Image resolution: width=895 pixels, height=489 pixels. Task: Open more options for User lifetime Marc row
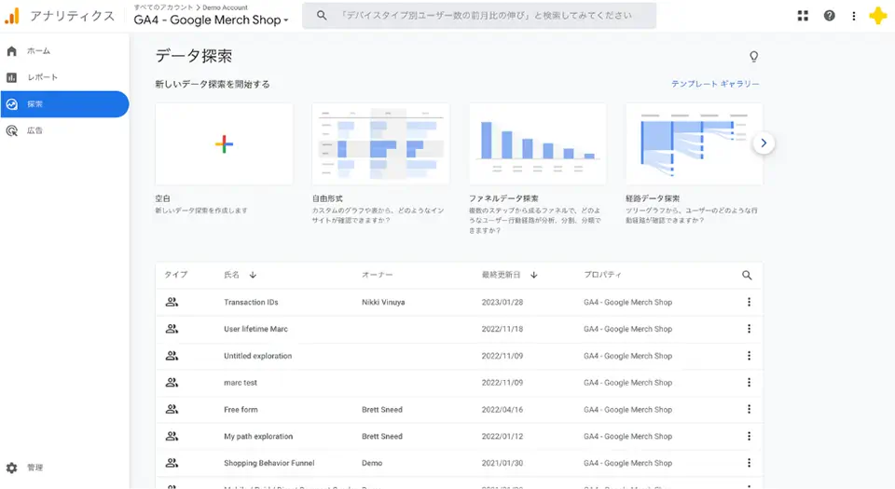[x=749, y=329]
